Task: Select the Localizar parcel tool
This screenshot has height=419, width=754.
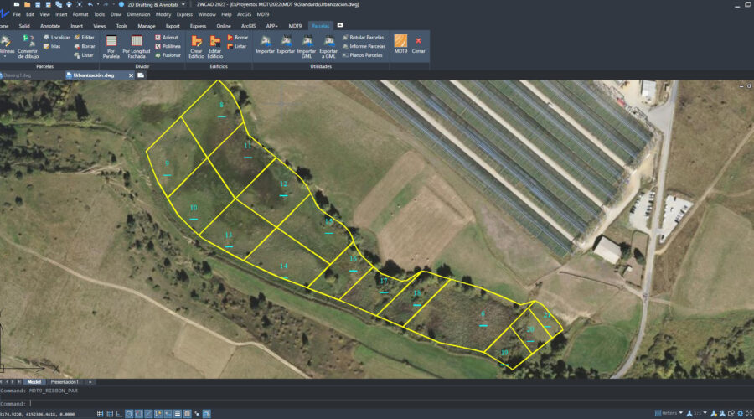Action: pyautogui.click(x=56, y=37)
